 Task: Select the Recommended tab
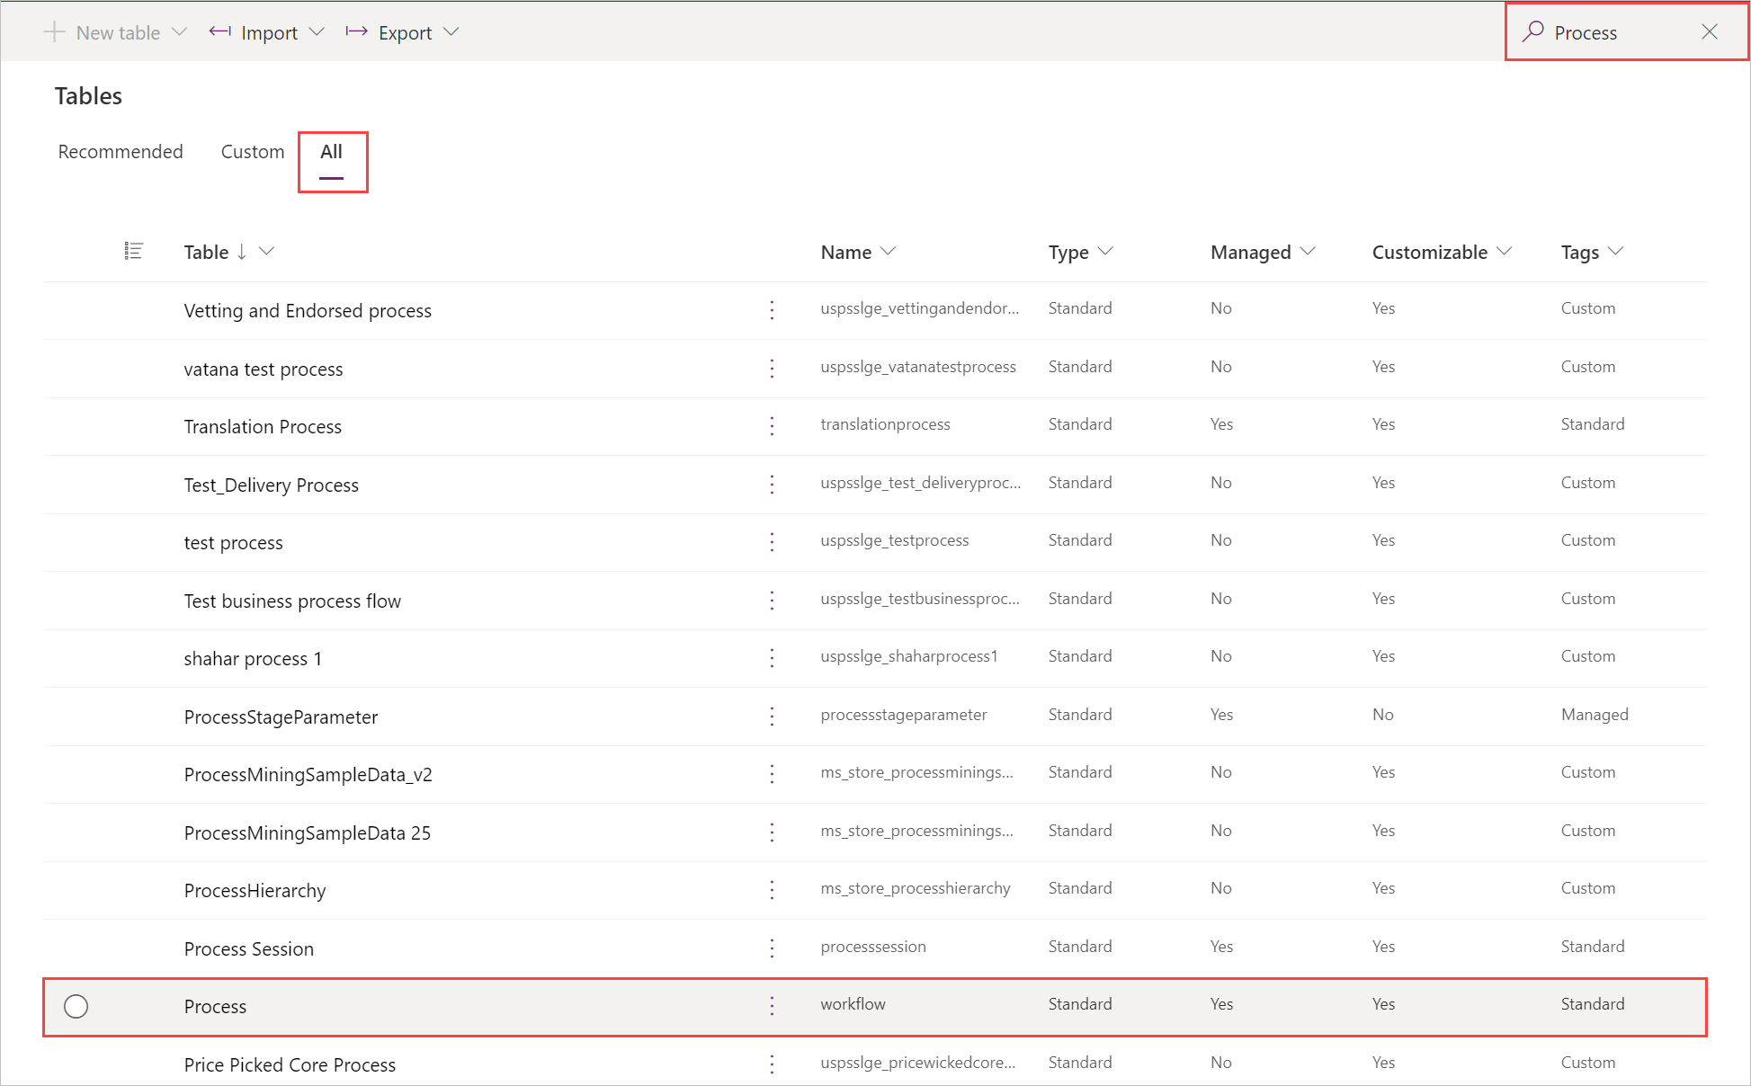pyautogui.click(x=121, y=151)
